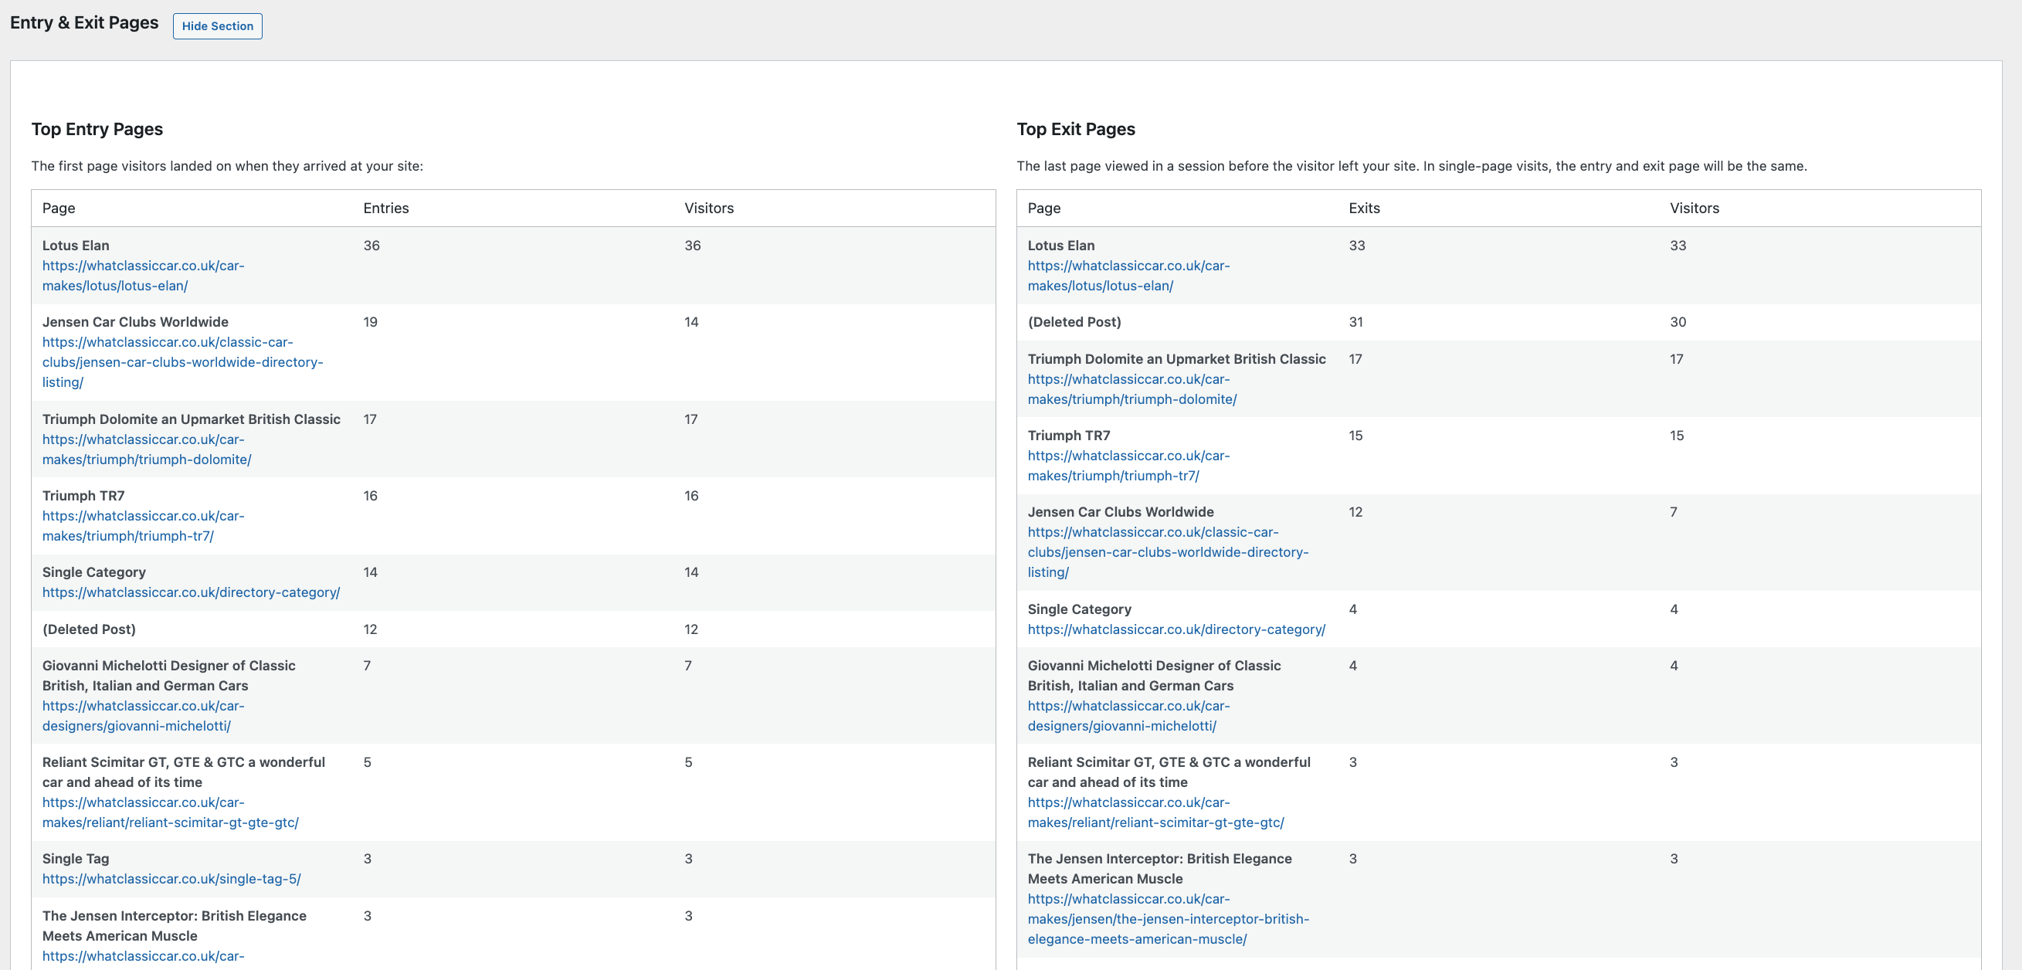Open Reliant Scimitar entry page link
Image resolution: width=2022 pixels, height=970 pixels.
pyautogui.click(x=143, y=803)
